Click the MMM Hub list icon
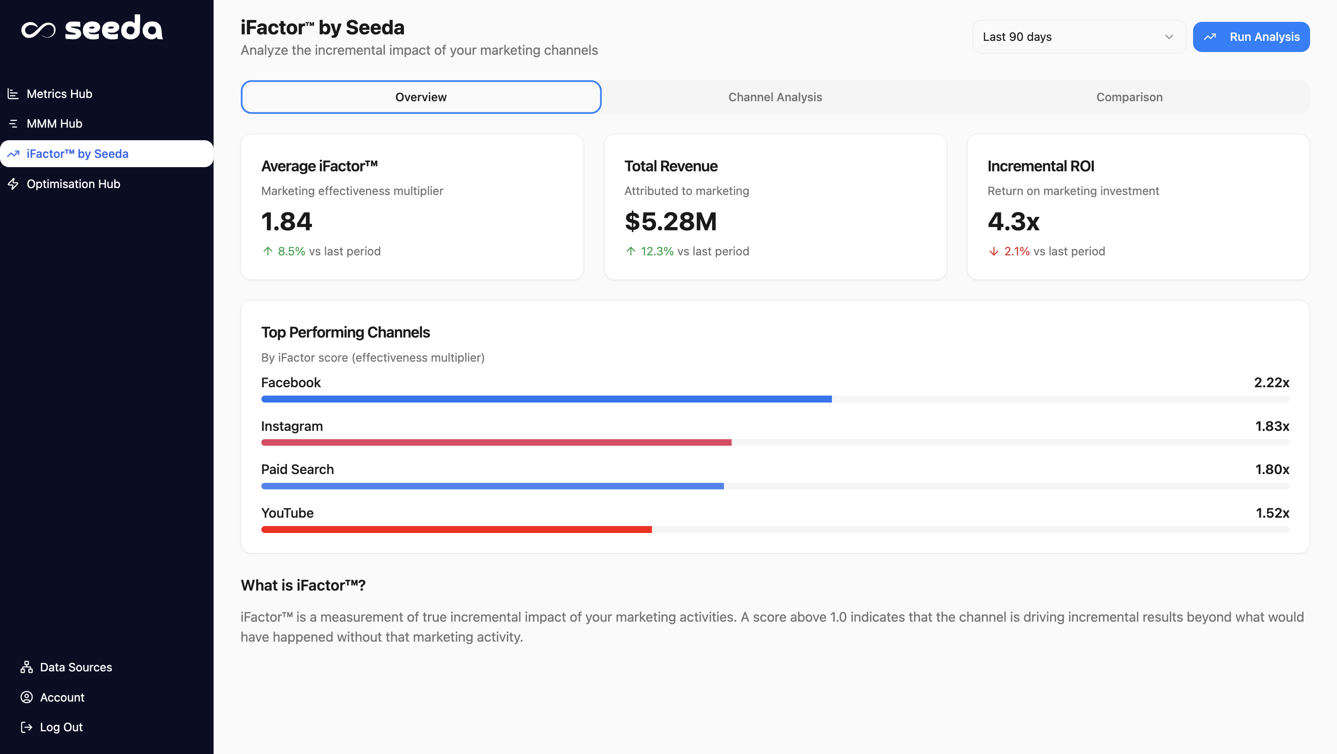The width and height of the screenshot is (1337, 754). 13,123
